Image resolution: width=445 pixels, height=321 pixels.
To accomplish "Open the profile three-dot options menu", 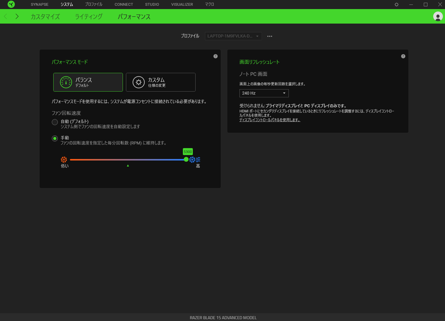I will (x=270, y=36).
